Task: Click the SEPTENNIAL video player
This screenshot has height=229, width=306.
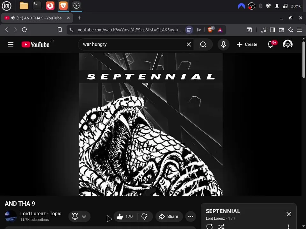Action: pyautogui.click(x=151, y=124)
